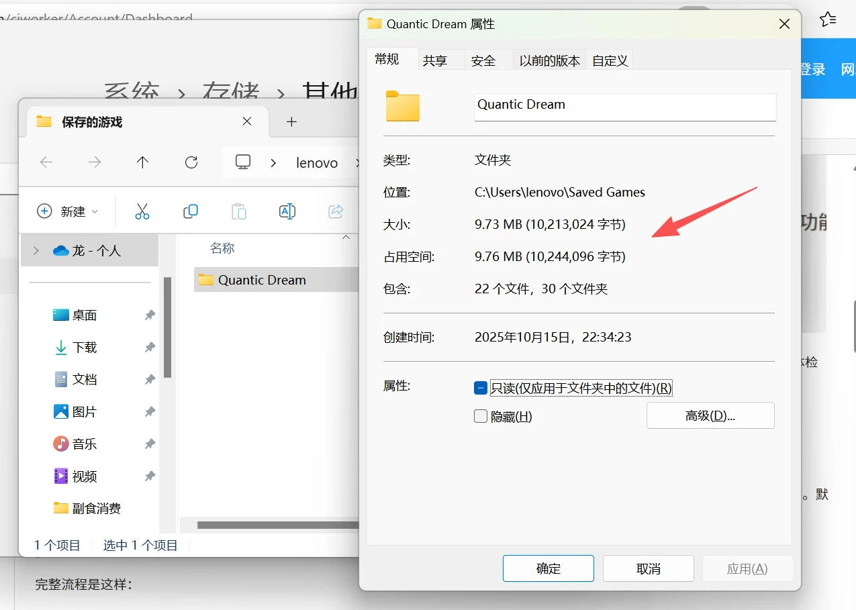Click the 应用(A) button

pyautogui.click(x=747, y=568)
